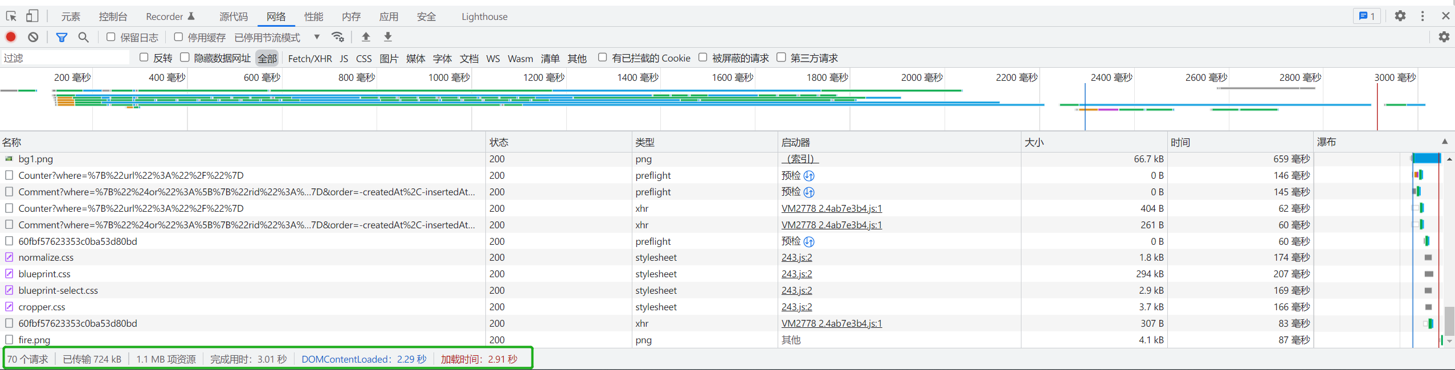Open the 性能 tab
Screen dimensions: 1455x370
point(313,17)
